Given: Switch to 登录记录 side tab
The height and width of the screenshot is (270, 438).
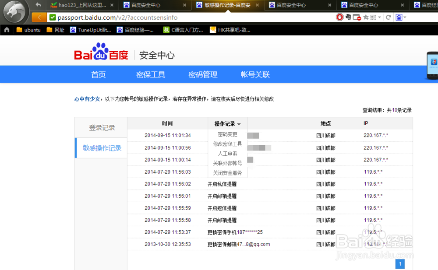Looking at the screenshot, I should 102,128.
